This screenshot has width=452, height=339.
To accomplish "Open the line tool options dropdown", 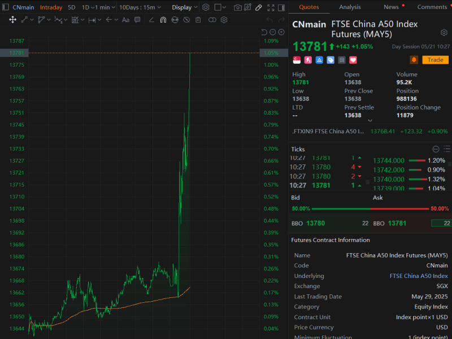I will [x=32, y=20].
